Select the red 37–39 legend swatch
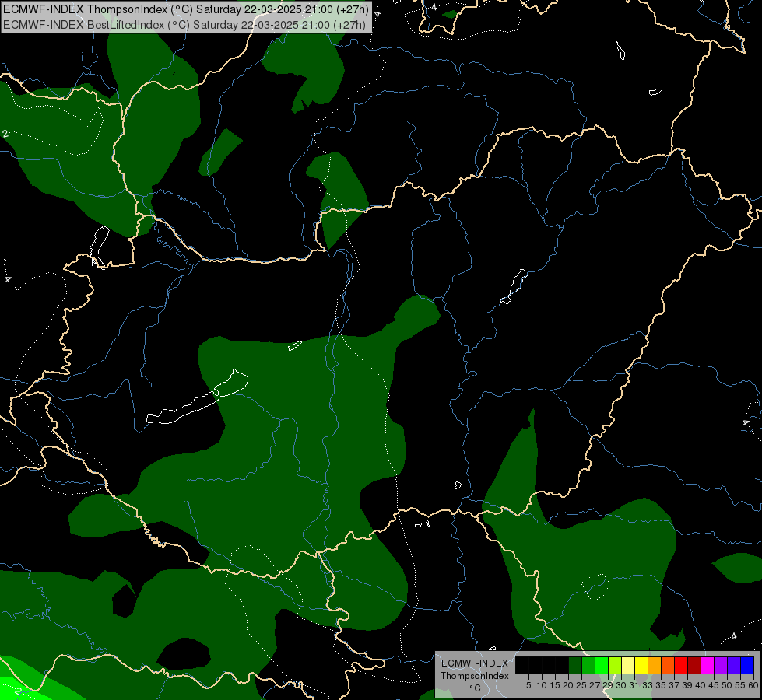Screen dimensions: 762x700 pos(681,665)
